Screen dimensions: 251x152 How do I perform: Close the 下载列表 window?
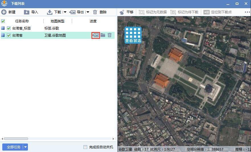tap(246, 3)
